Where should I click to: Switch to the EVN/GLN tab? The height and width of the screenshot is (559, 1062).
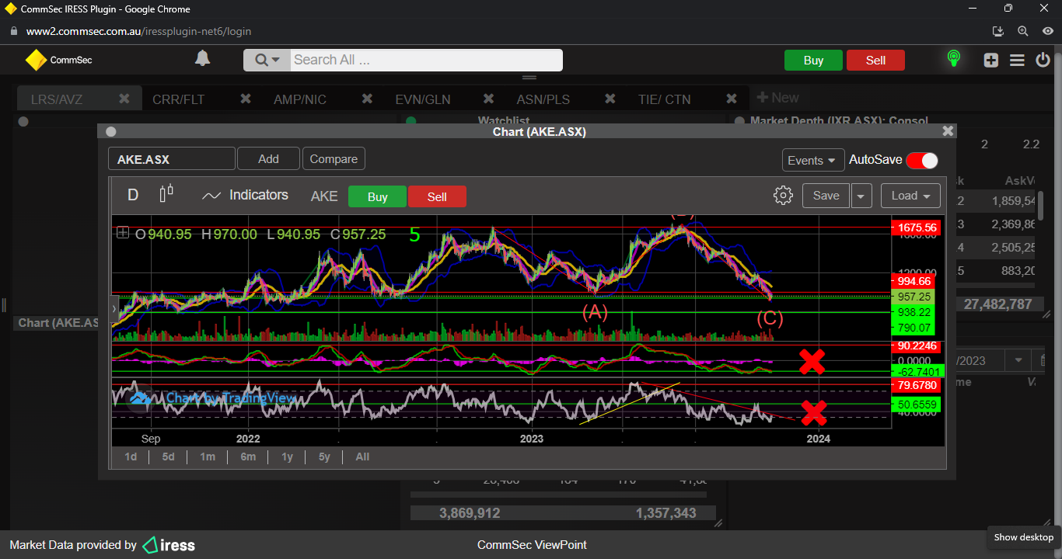[x=423, y=99]
